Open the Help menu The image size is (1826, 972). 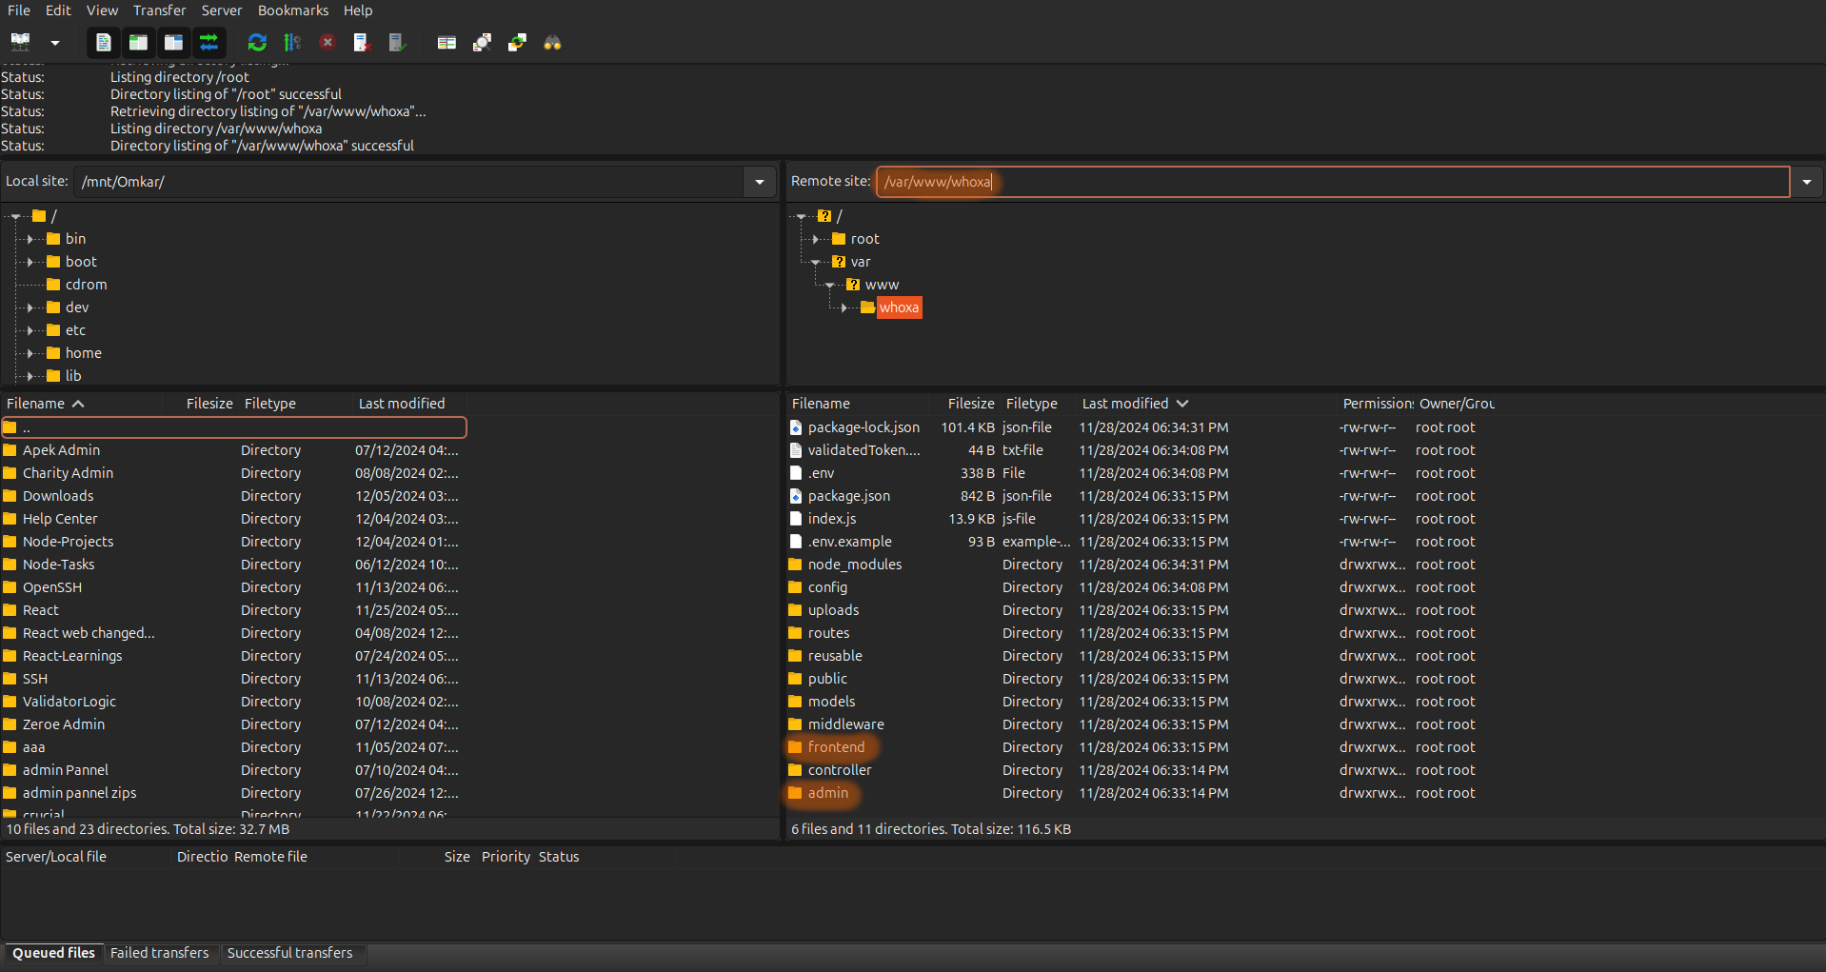click(358, 10)
